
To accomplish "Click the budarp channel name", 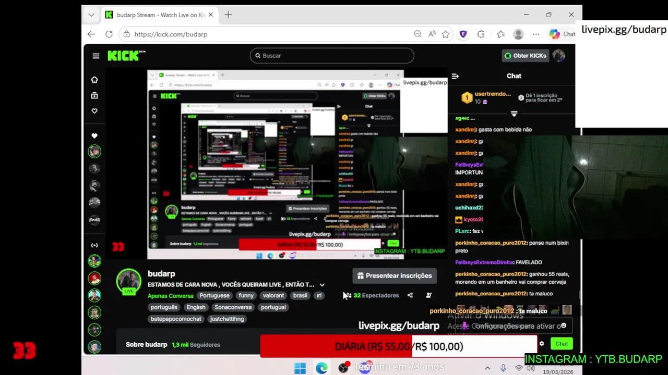I will tap(161, 274).
